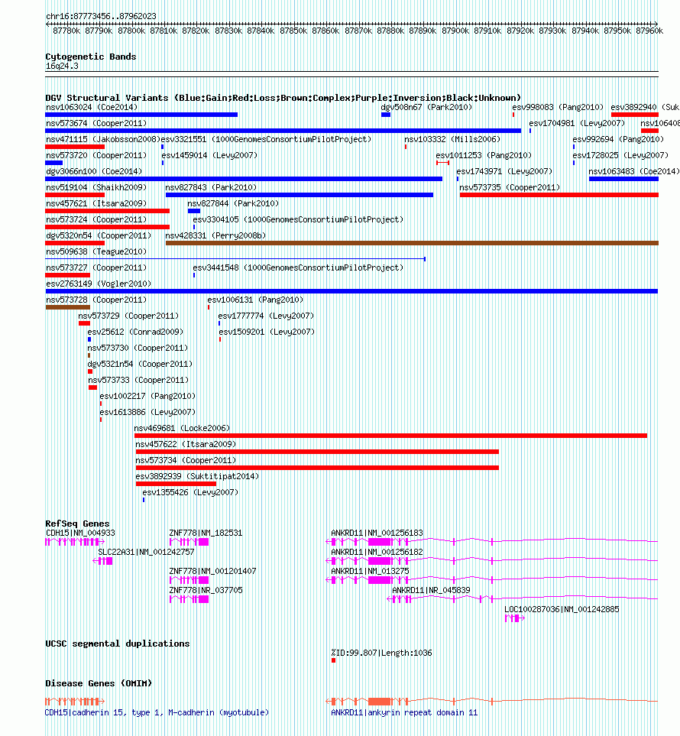This screenshot has width=680, height=736.
Task: Open the esv3304105 1000Genomes variant label
Action: coord(298,219)
